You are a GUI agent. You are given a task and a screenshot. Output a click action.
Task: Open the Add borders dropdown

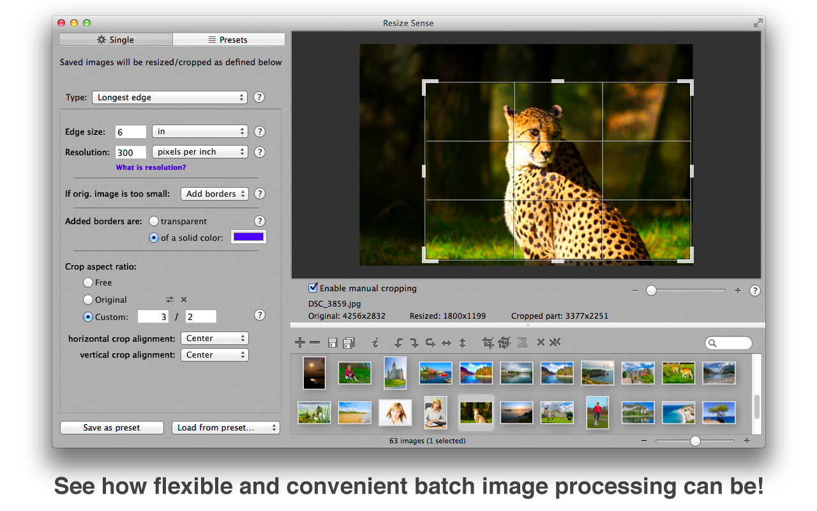pos(214,194)
